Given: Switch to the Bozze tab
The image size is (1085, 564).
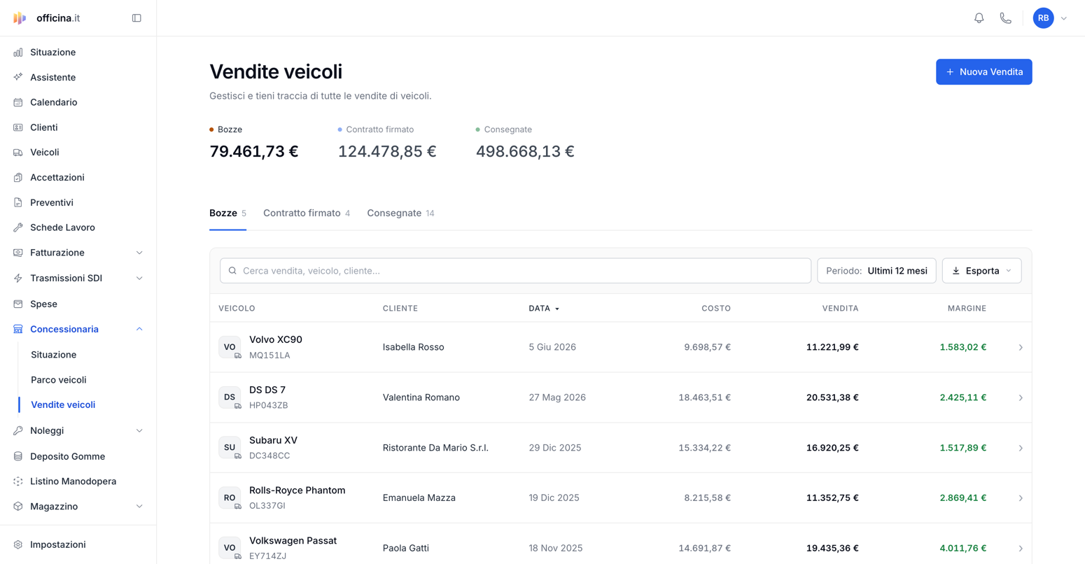Looking at the screenshot, I should click(227, 213).
